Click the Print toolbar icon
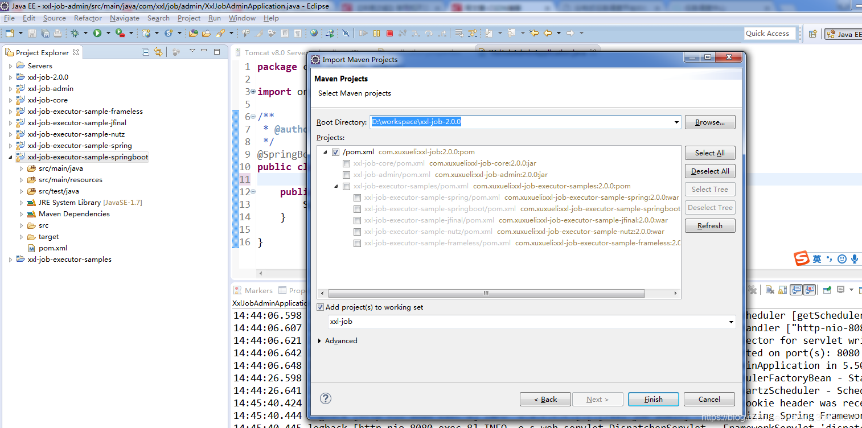The width and height of the screenshot is (862, 428). click(x=58, y=33)
